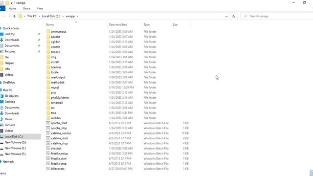The width and height of the screenshot is (313, 176).
Task: Click the apache_start batch file icon
Action: [x=48, y=123]
